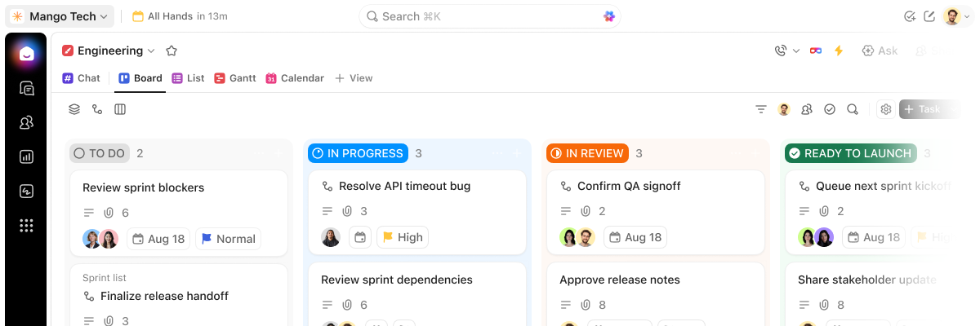The image size is (980, 326).
Task: Switch to the Calendar tab
Action: click(x=295, y=78)
